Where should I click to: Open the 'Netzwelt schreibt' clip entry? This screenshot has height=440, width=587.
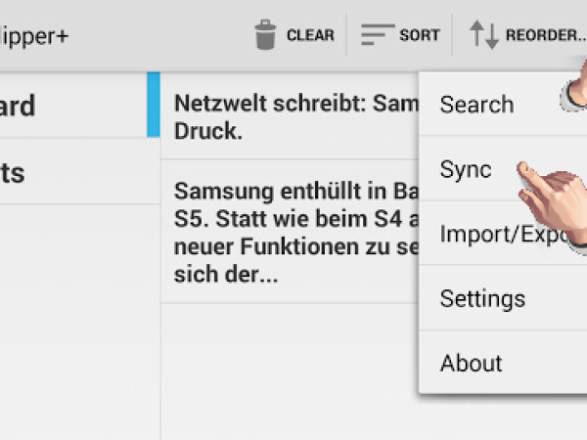(x=293, y=115)
